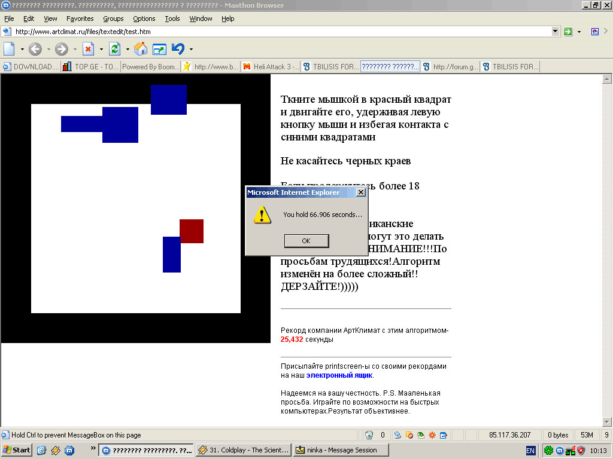Screen dimensions: 613x459
Task: Open dropdown arrow next to Go button
Action: [x=579, y=32]
